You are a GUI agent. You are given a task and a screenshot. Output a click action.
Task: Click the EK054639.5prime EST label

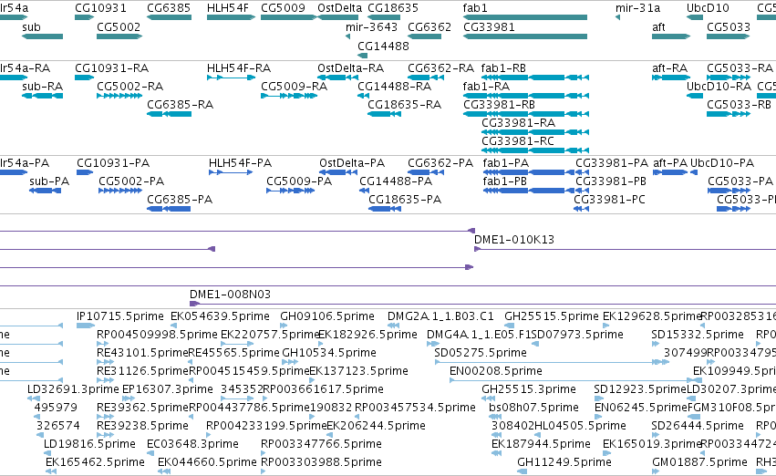click(x=221, y=316)
